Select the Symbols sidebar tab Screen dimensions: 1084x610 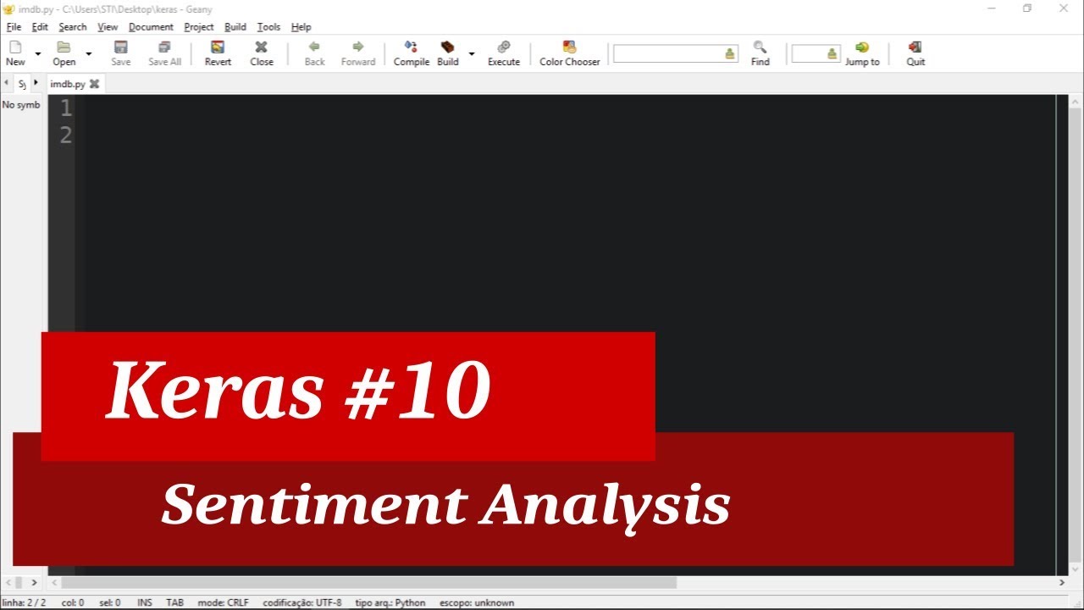pyautogui.click(x=22, y=84)
